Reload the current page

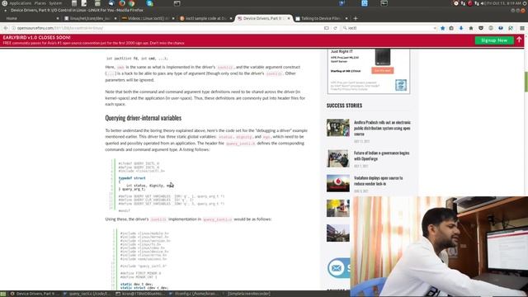coord(336,28)
